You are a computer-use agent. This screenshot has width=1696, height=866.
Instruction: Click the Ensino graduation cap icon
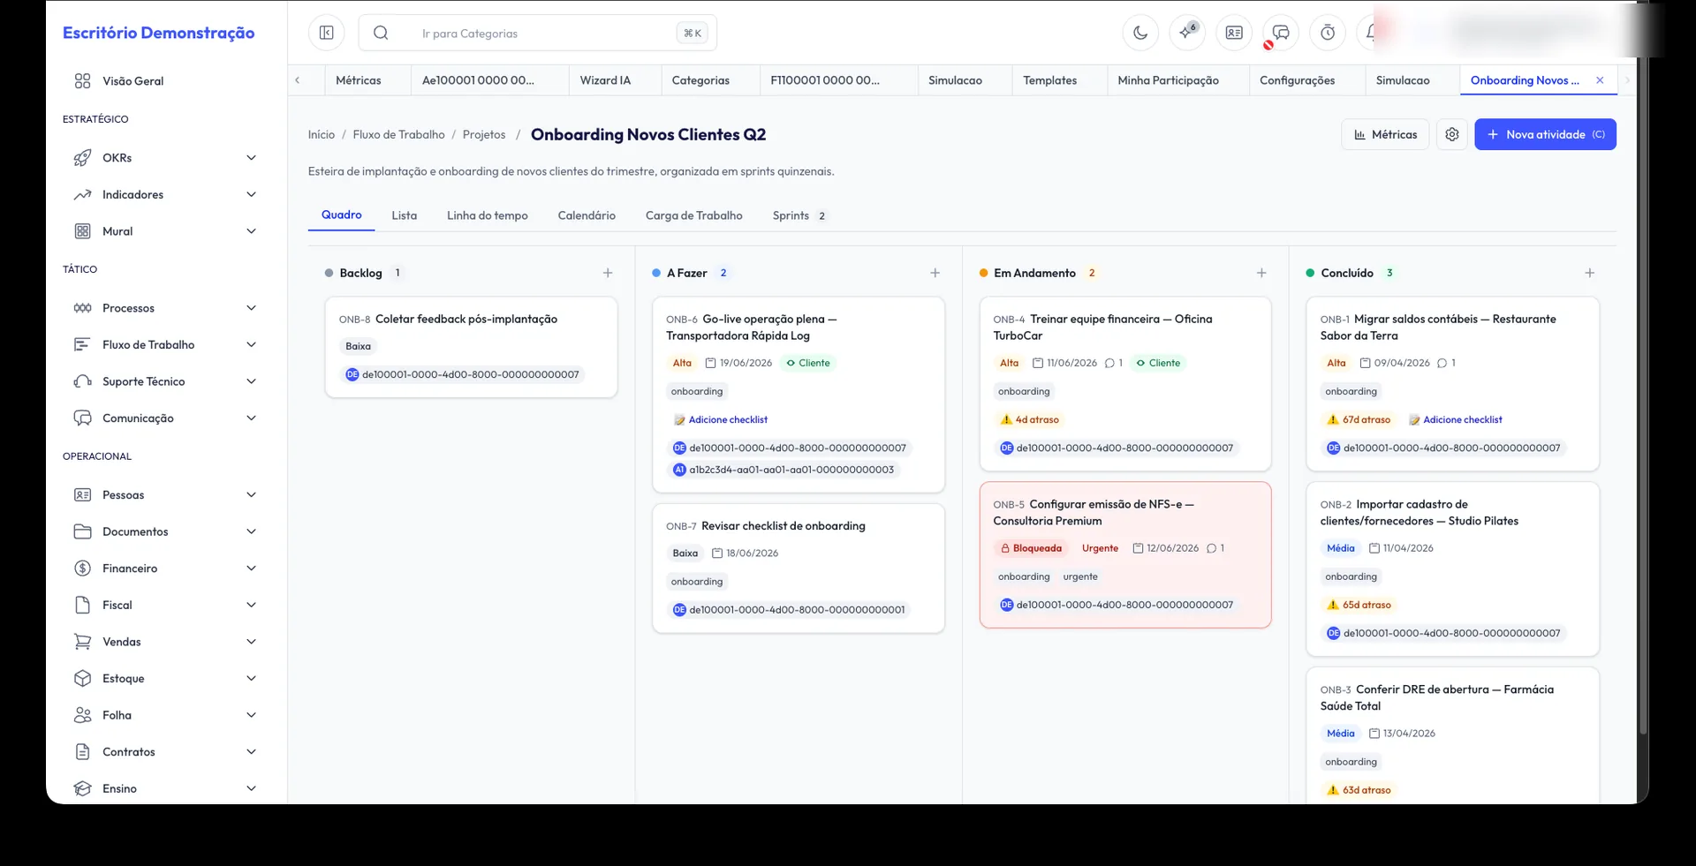(82, 788)
